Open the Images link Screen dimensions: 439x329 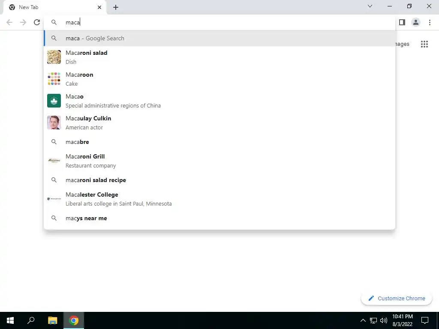coord(402,44)
